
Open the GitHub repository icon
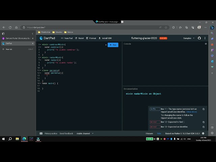[199, 38]
